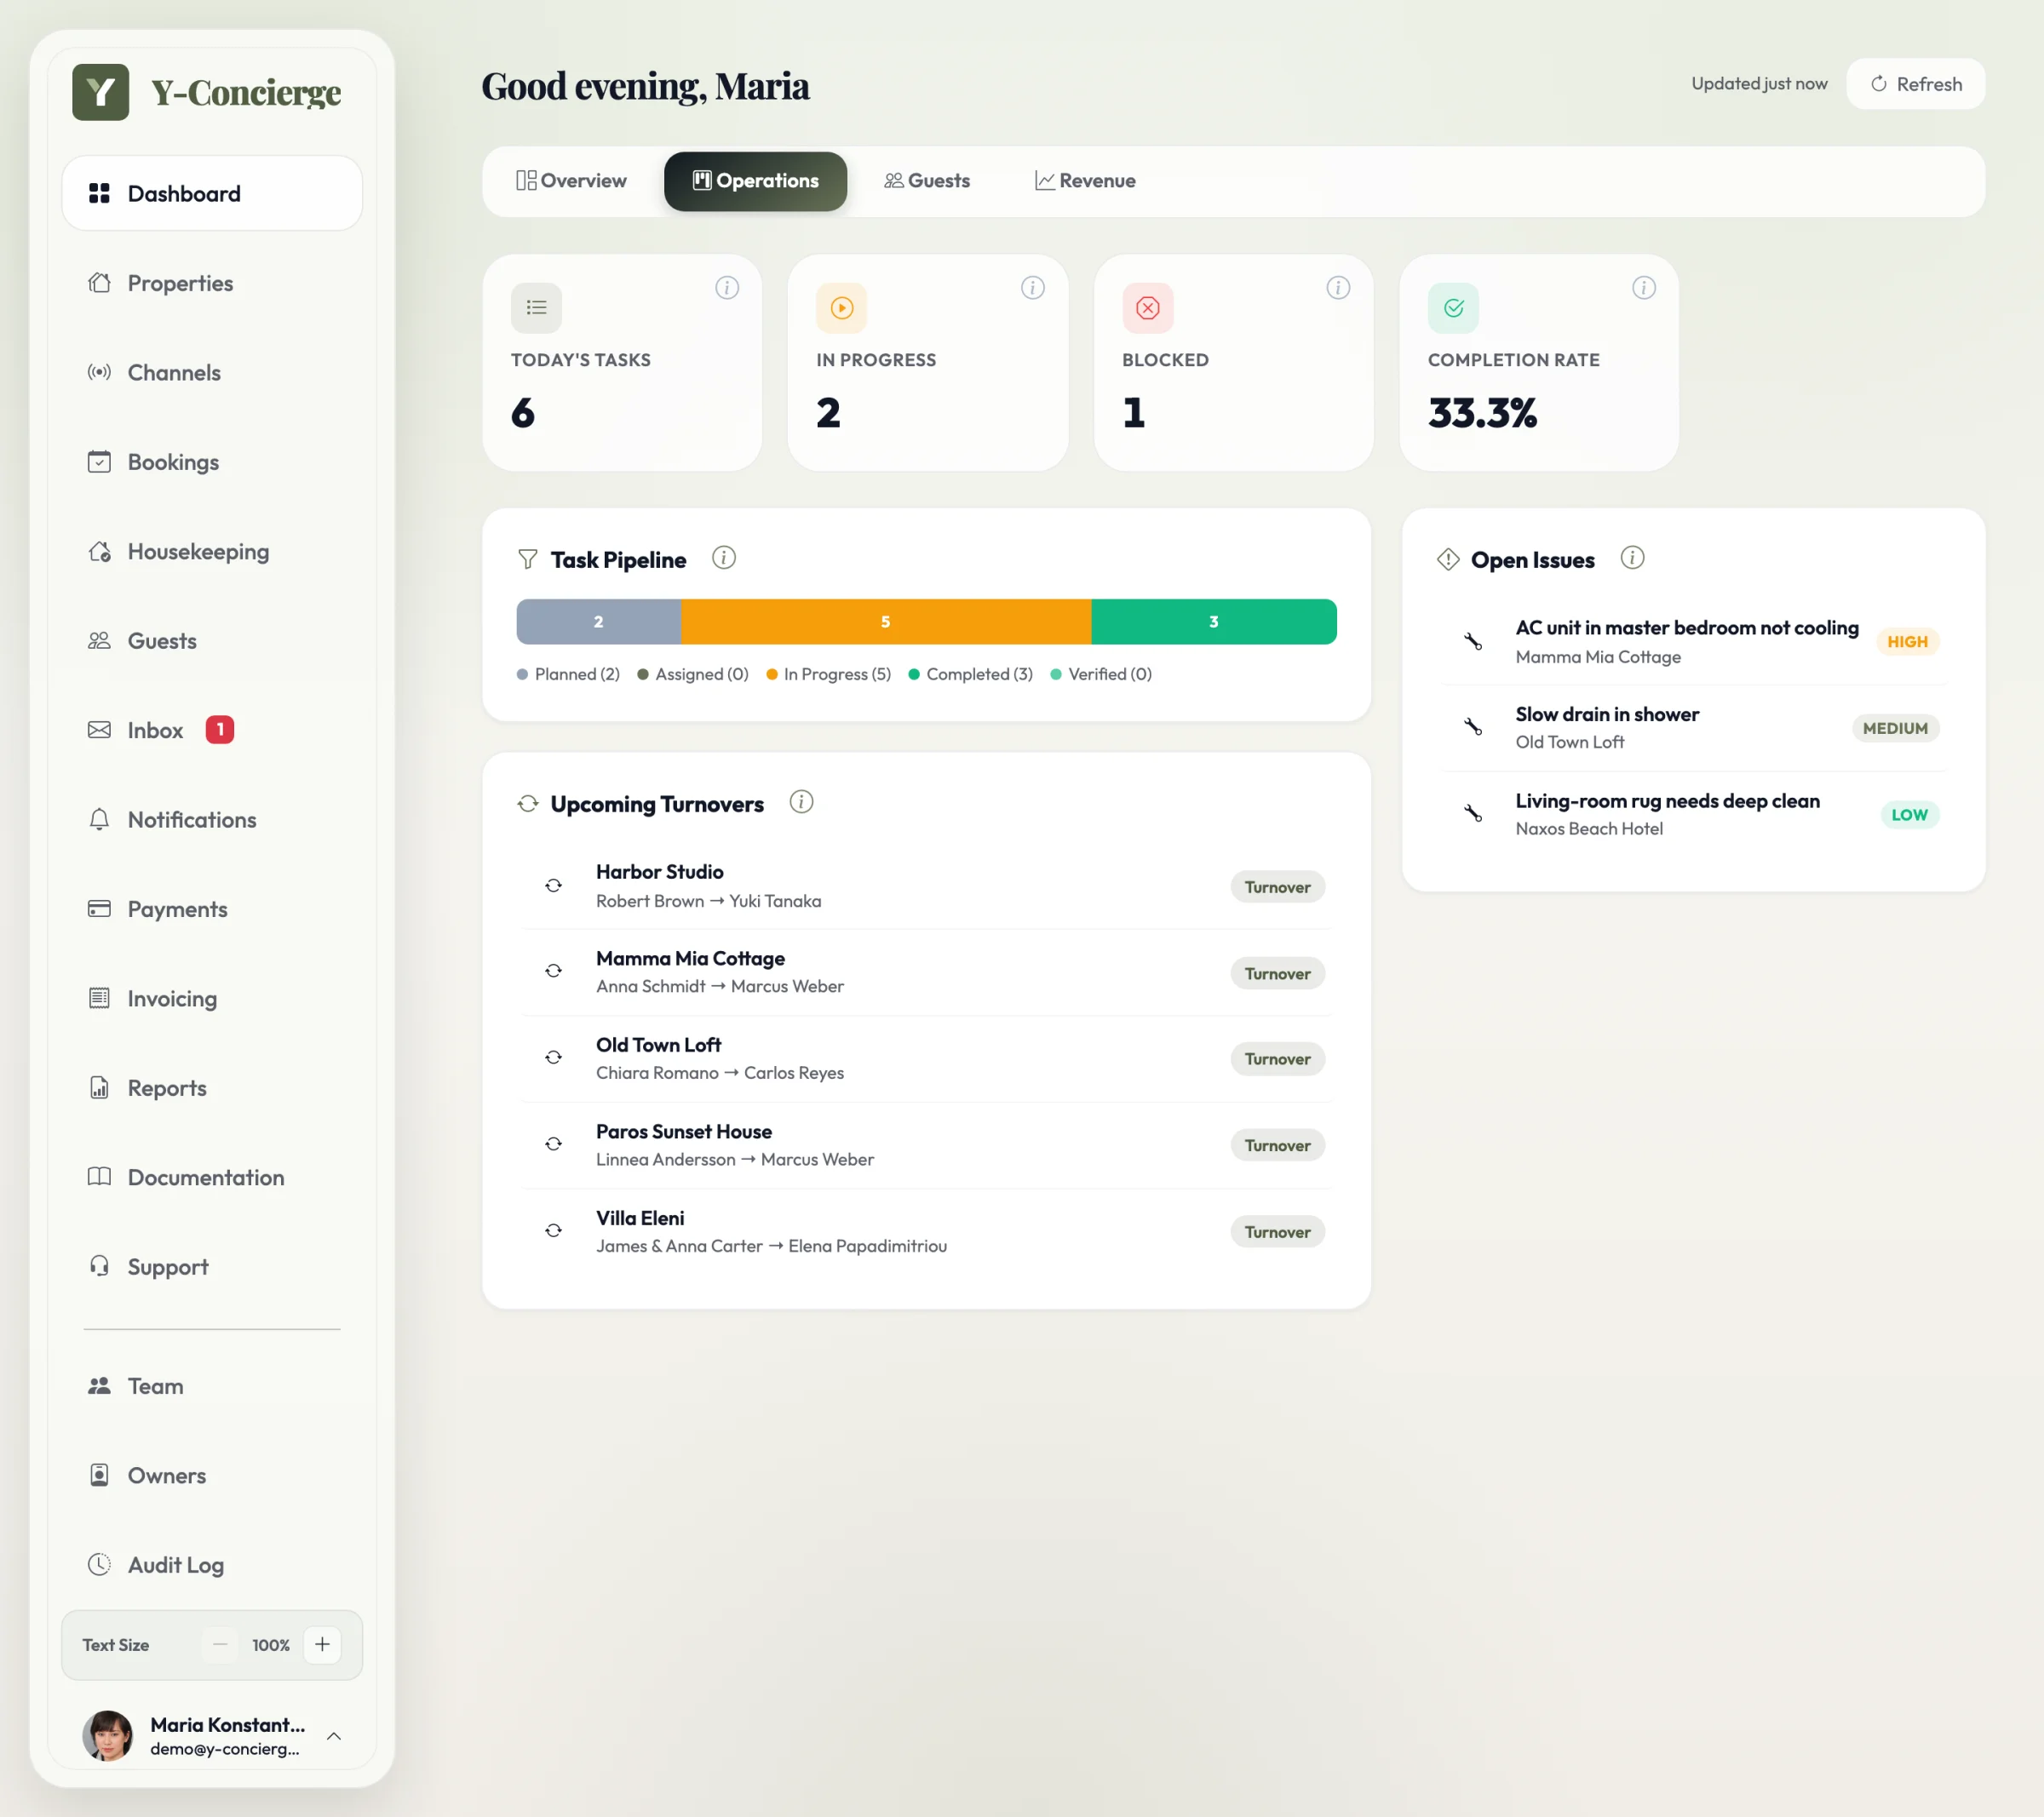The height and width of the screenshot is (1817, 2044).
Task: Click the Inbox unread count badge
Action: coord(220,730)
